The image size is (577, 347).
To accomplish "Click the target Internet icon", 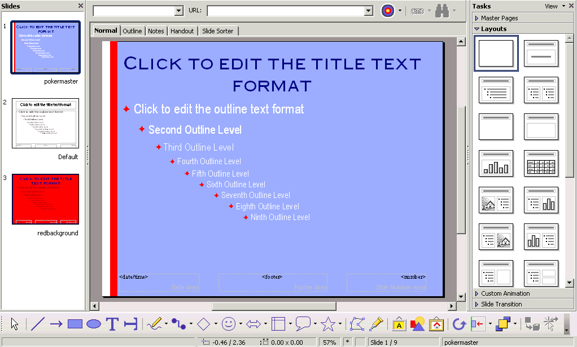I will (x=387, y=11).
